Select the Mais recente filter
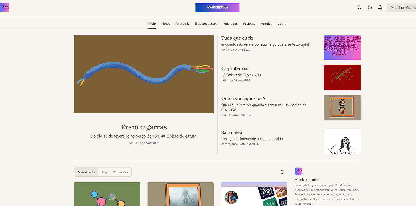416x206 pixels. (x=87, y=172)
